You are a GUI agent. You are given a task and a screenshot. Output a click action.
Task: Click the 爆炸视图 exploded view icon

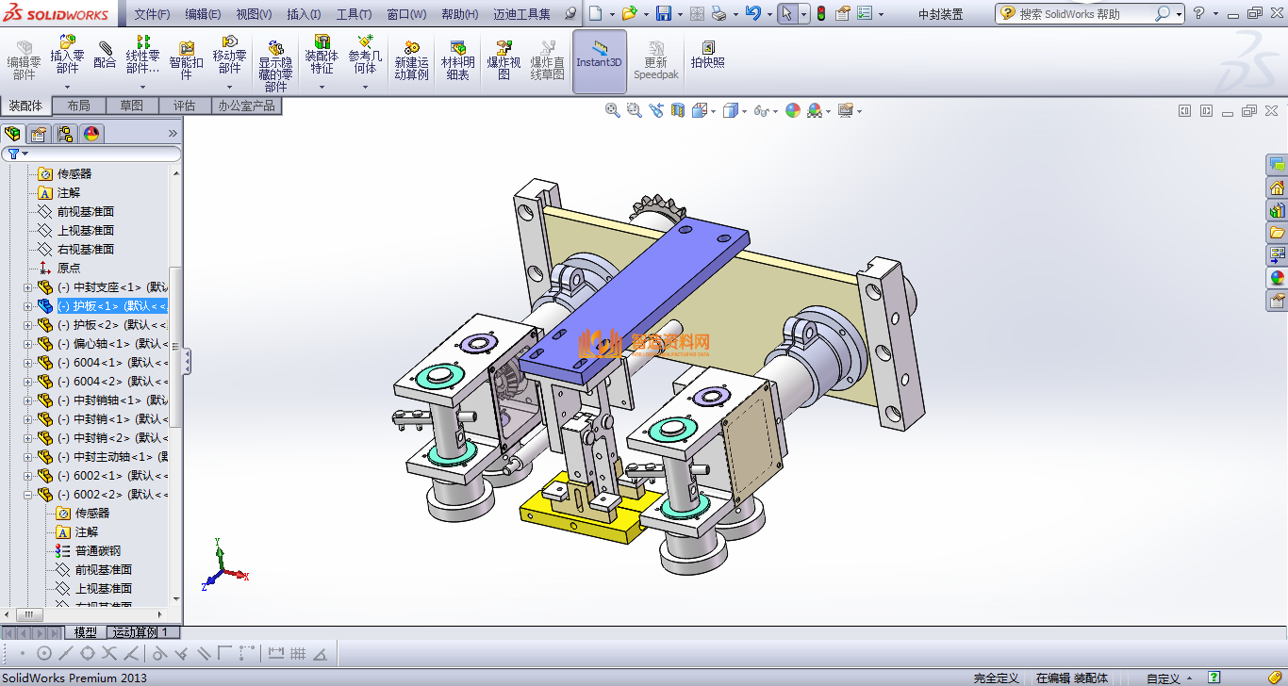coord(504,60)
